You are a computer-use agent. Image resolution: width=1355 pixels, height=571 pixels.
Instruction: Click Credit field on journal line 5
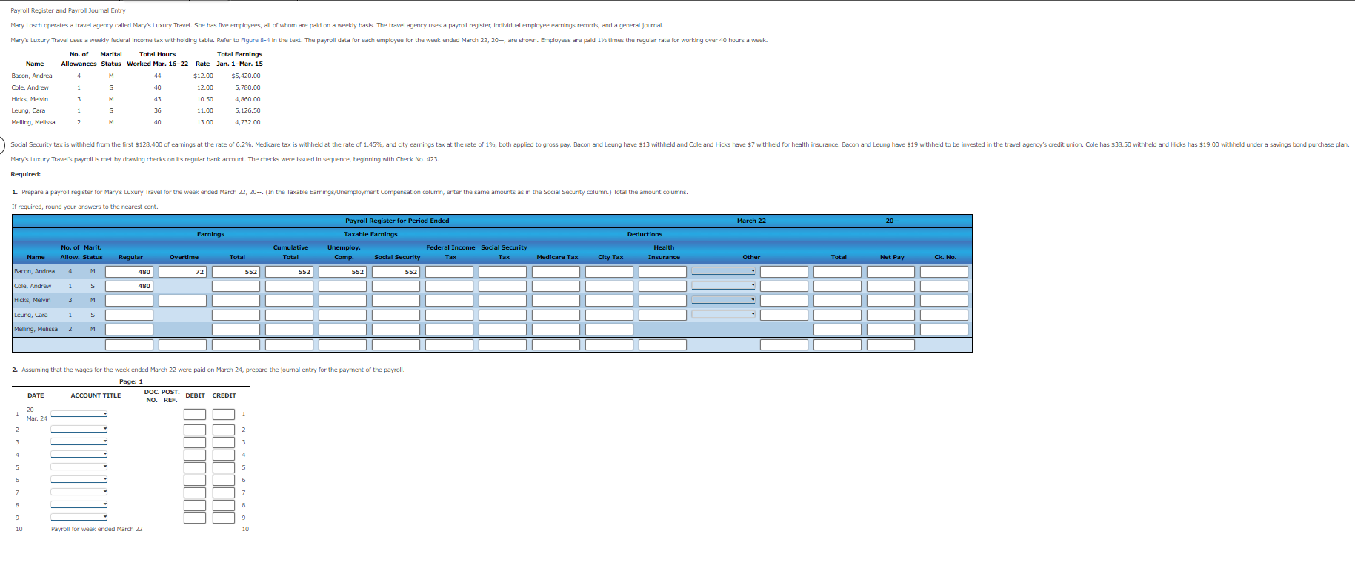click(224, 467)
